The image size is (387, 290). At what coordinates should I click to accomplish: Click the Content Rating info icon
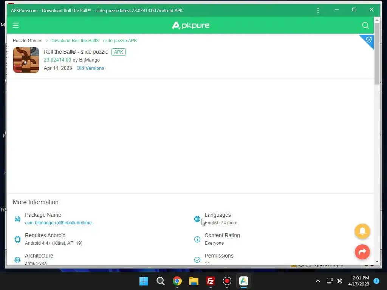(x=197, y=239)
